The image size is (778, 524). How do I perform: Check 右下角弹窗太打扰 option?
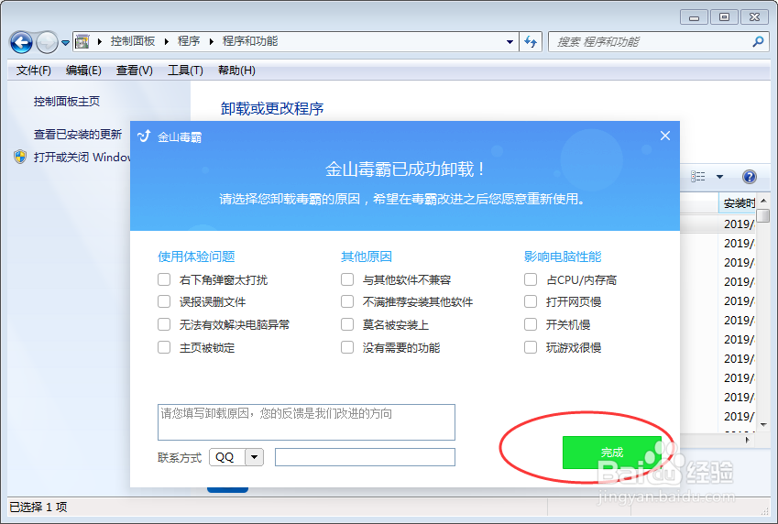(x=164, y=280)
